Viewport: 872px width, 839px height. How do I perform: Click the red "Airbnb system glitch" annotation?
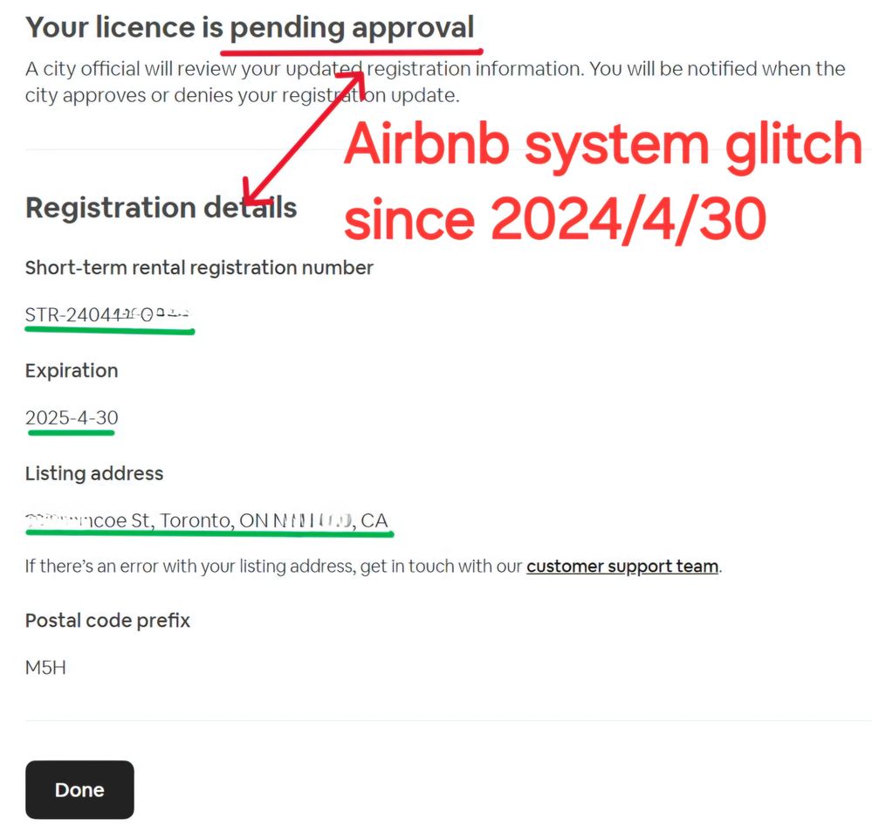[x=602, y=145]
